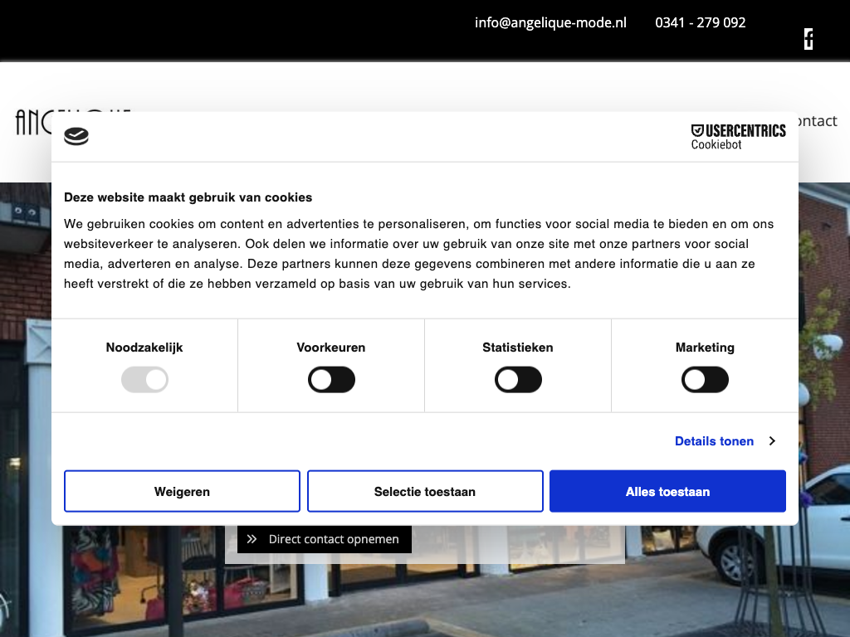Click the chevron arrow beside Details tonen
This screenshot has width=850, height=637.
point(772,441)
